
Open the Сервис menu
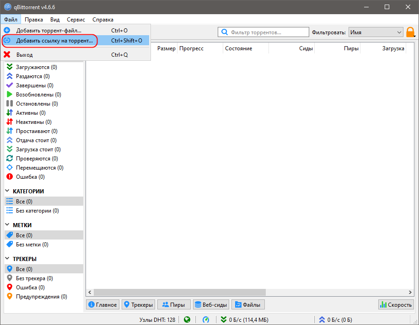[76, 20]
